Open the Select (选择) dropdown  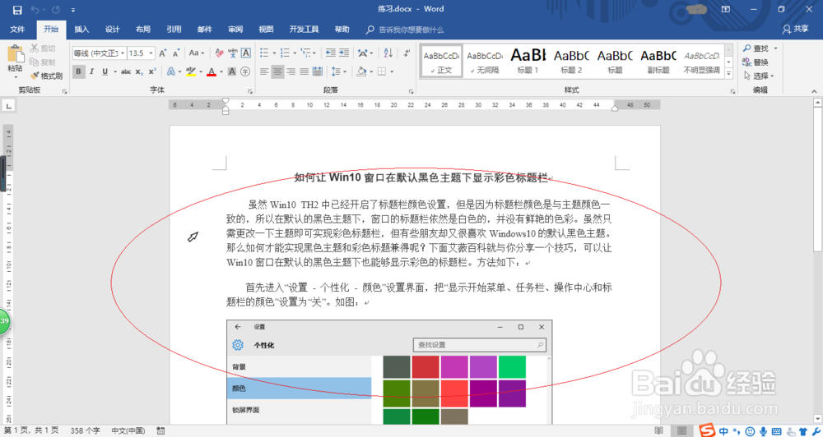tap(759, 76)
